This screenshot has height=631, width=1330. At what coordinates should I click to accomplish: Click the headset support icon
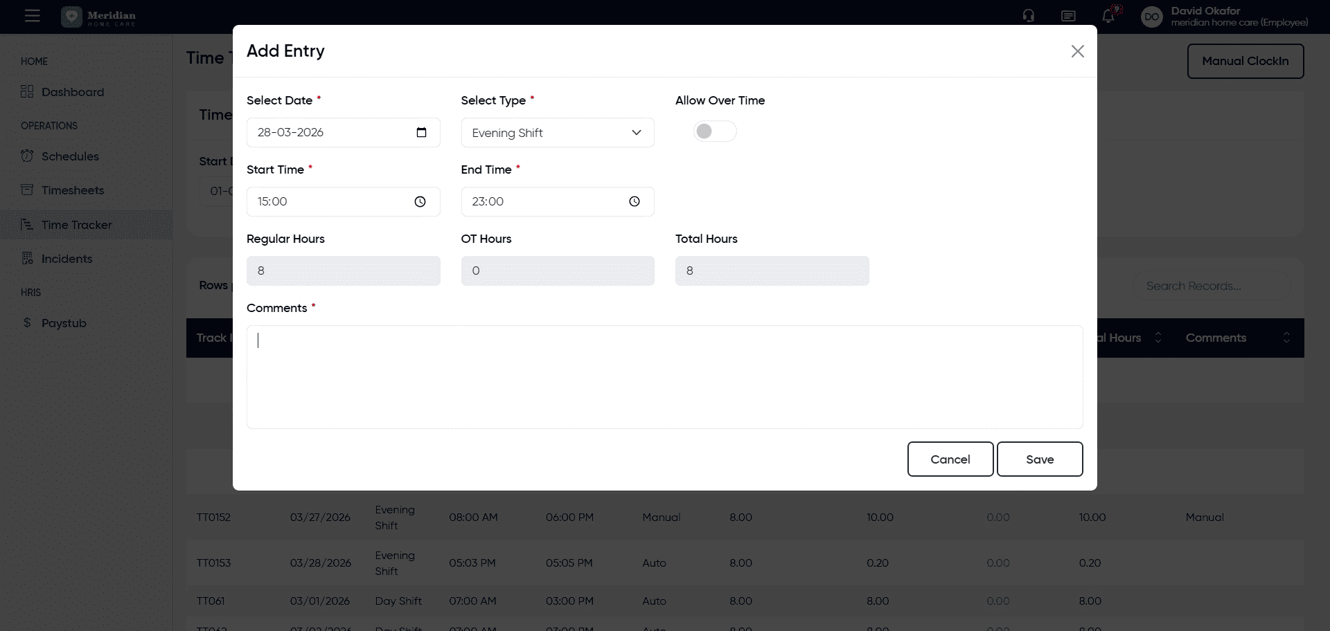[x=1029, y=16]
